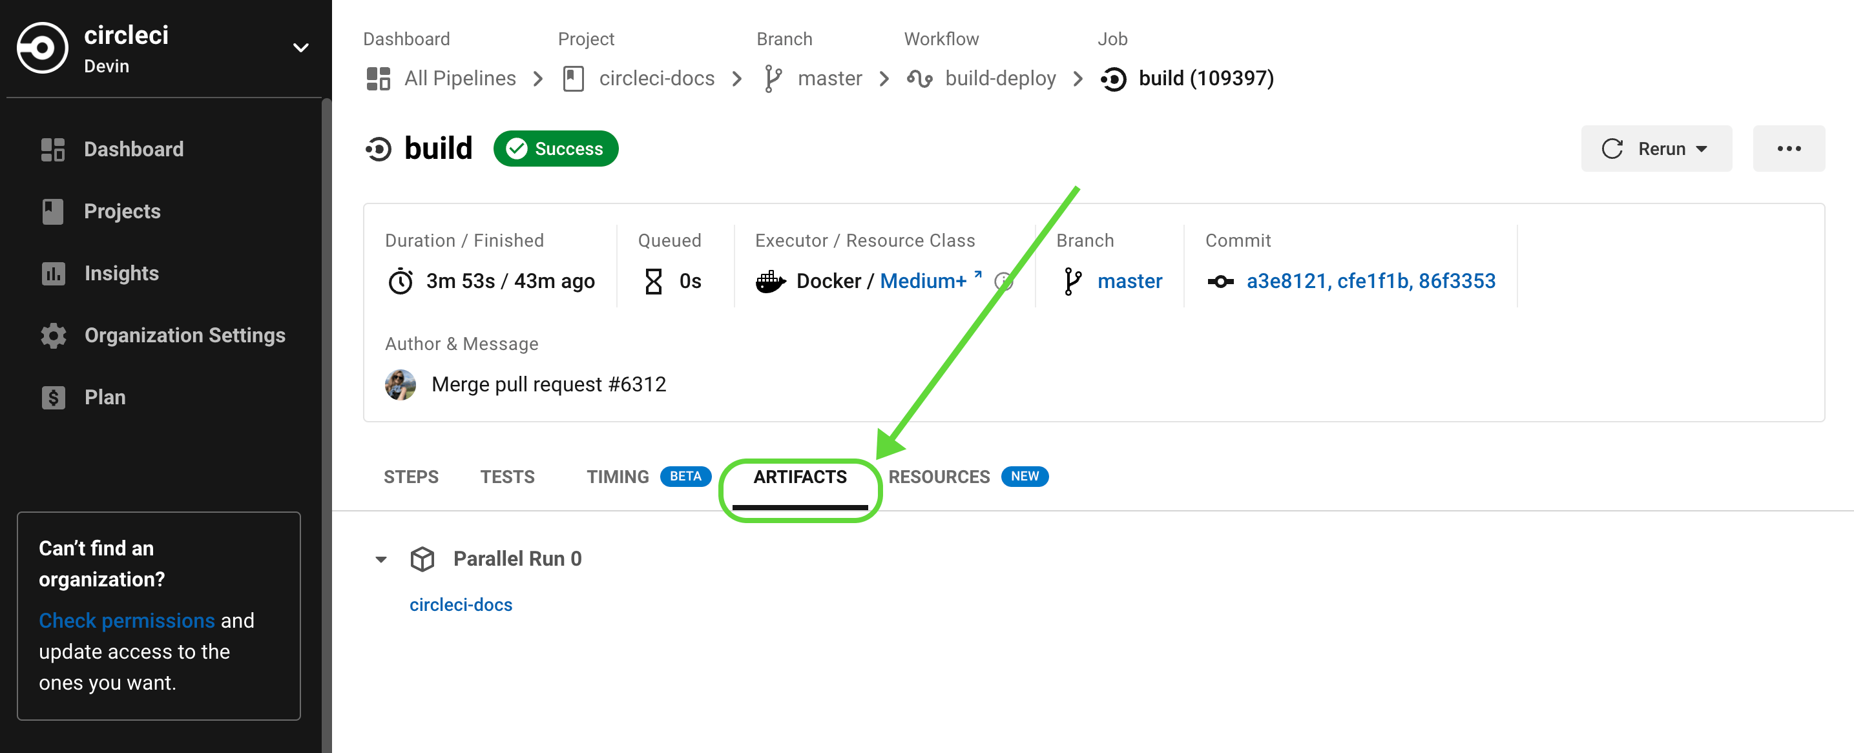Toggle the TESTS beta tab

(x=506, y=477)
